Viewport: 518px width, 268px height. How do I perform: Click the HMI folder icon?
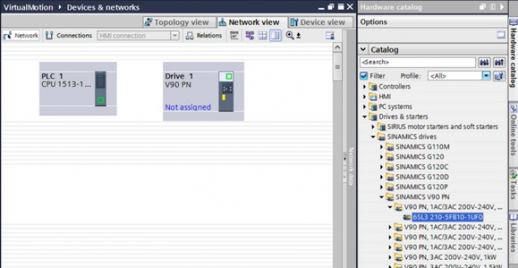point(373,97)
